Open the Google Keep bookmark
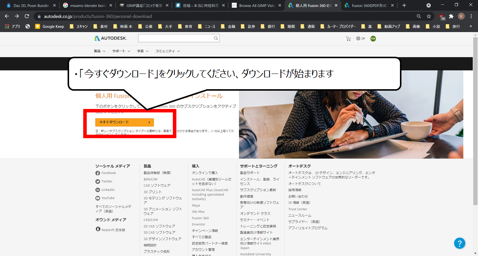 [x=49, y=26]
